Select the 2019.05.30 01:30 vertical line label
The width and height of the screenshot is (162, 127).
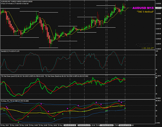(84, 125)
